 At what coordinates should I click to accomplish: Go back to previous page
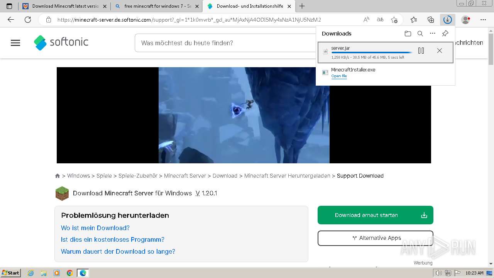[11, 20]
